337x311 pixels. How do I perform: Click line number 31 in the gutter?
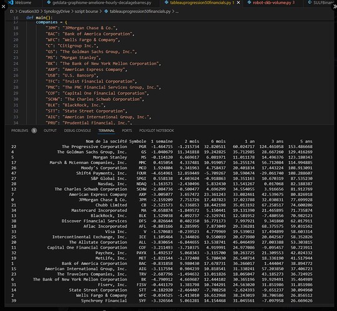point(16,105)
